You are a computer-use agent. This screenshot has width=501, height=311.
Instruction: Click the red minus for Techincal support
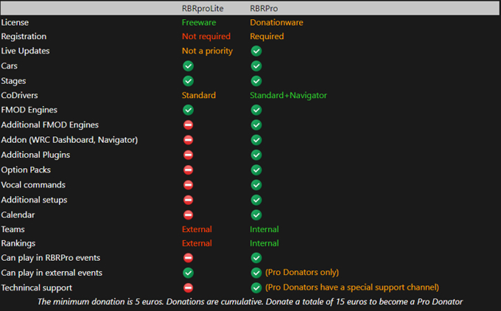point(188,288)
